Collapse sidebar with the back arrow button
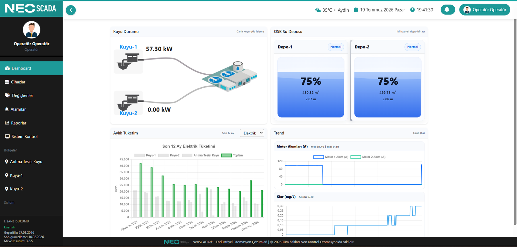The width and height of the screenshot is (517, 247). [71, 10]
